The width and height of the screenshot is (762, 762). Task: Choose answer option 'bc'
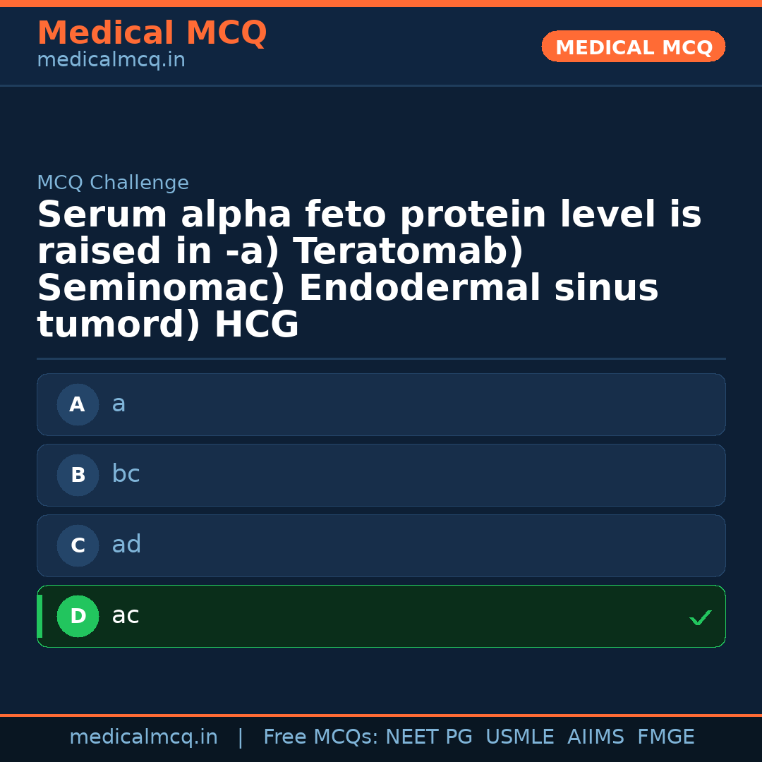click(381, 475)
